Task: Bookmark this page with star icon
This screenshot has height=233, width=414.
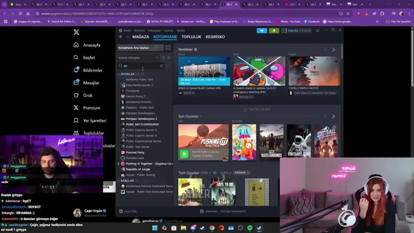Action: tap(348, 14)
